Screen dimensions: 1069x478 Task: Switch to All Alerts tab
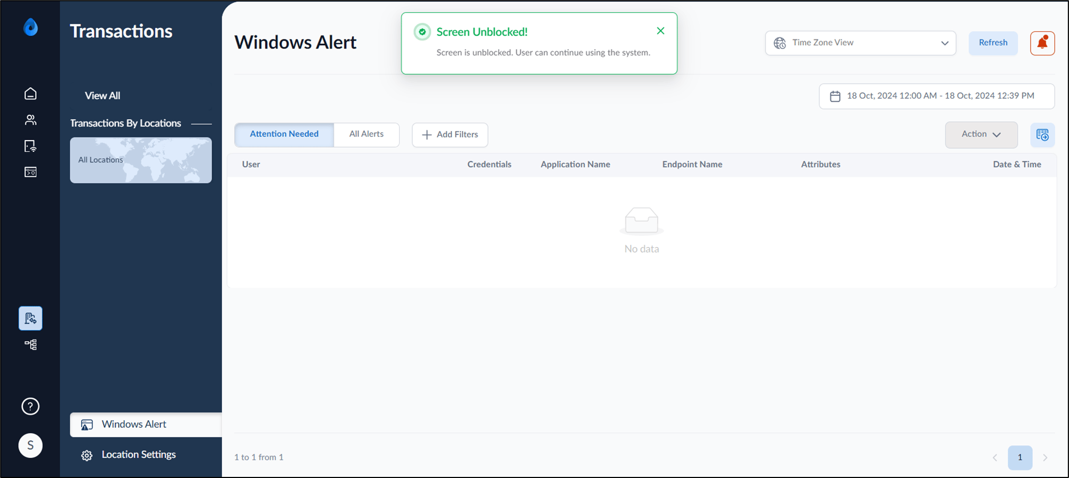pos(366,134)
